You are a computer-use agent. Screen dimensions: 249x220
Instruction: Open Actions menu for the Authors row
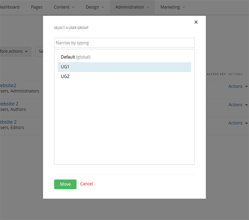click(238, 105)
